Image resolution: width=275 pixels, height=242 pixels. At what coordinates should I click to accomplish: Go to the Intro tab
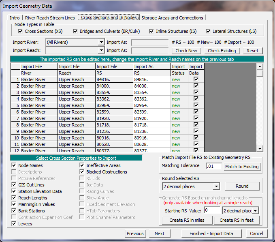click(15, 18)
